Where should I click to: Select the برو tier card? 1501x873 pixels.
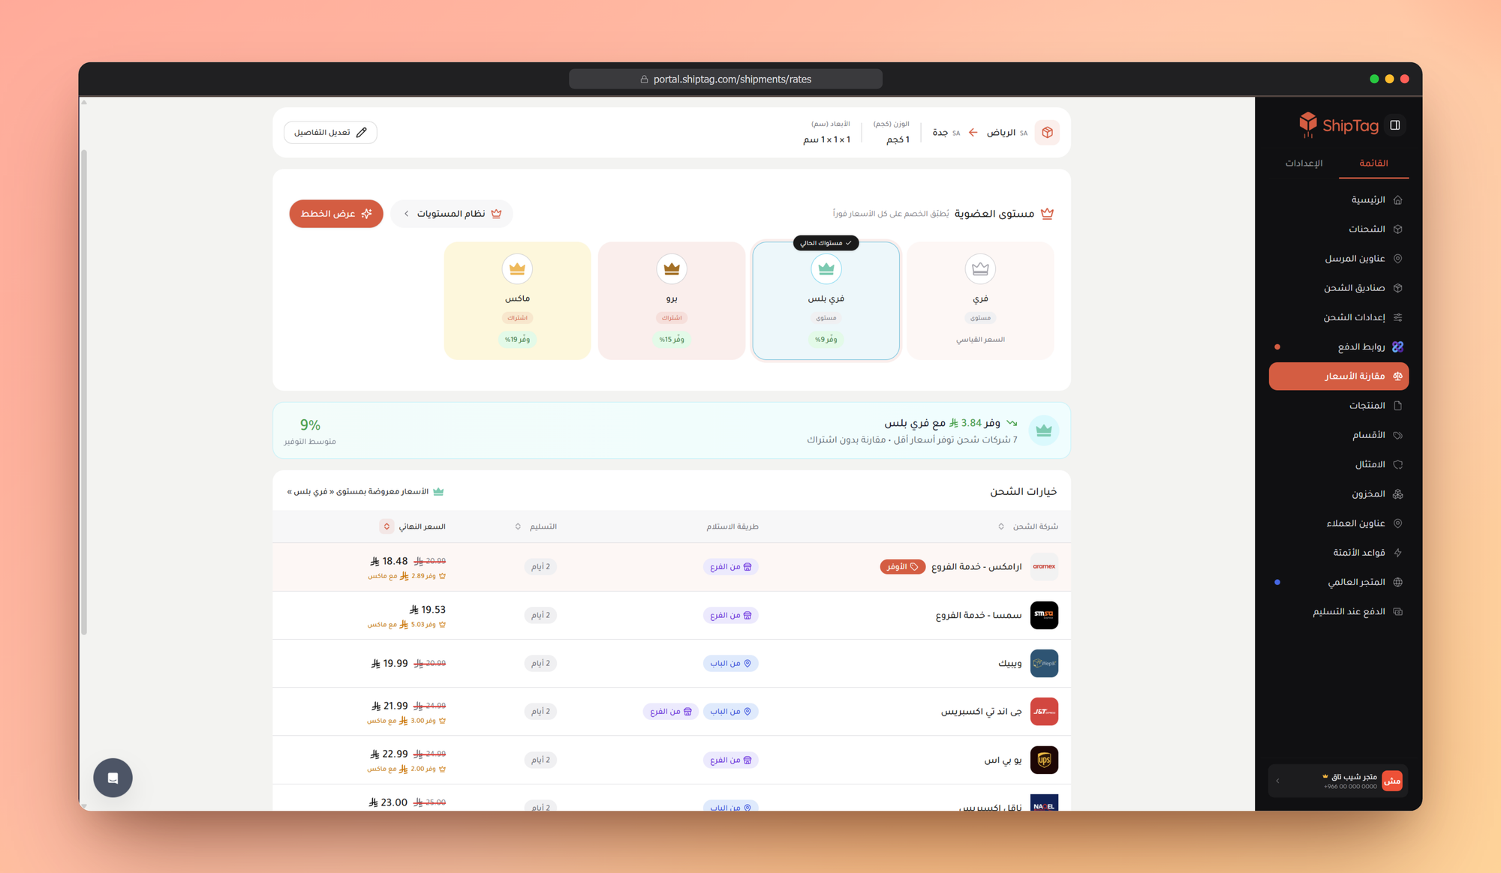672,300
